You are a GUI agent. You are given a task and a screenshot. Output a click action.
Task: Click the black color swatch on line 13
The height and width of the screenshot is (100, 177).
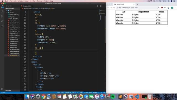tap(58, 26)
